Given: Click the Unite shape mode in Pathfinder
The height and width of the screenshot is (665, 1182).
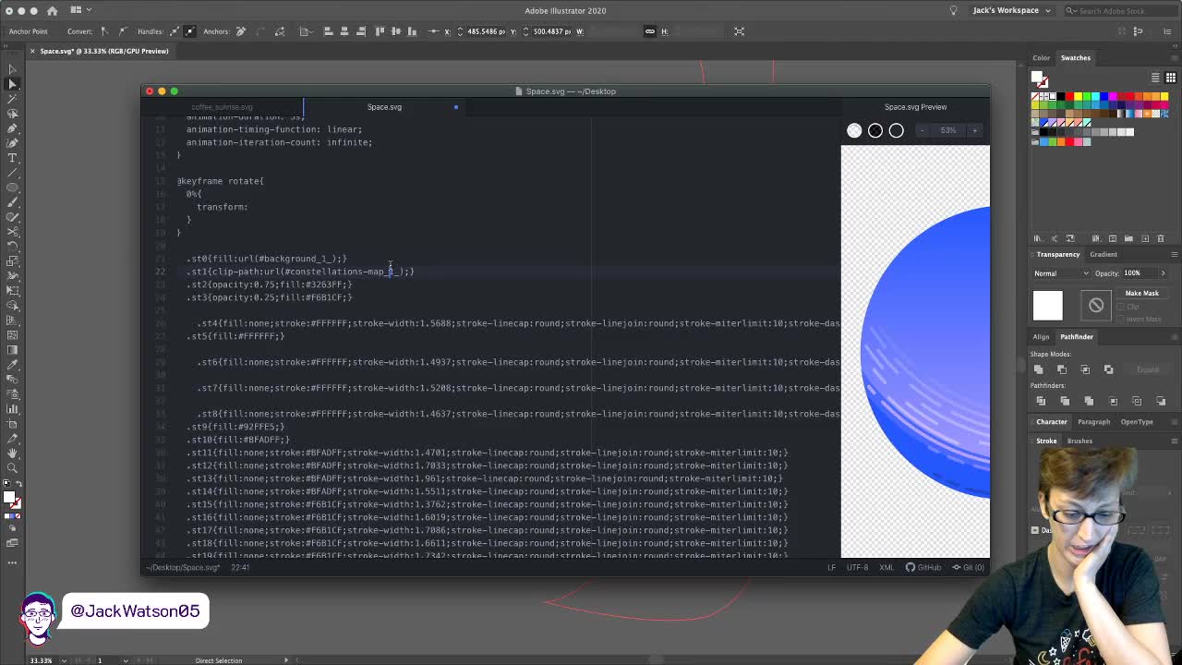Looking at the screenshot, I should 1039,369.
